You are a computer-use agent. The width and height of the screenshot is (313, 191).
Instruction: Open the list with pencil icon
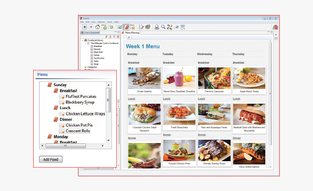[141, 27]
